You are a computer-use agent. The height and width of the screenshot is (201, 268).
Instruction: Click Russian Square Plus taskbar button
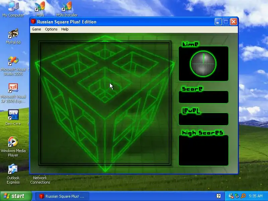(62, 196)
